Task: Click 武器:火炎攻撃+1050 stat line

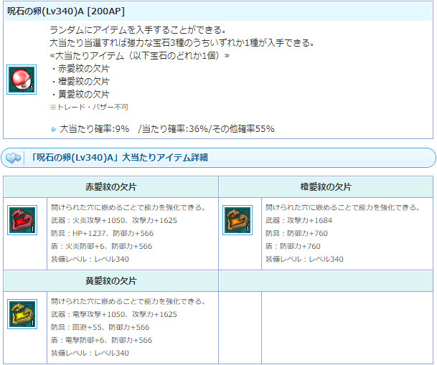Action: pyautogui.click(x=114, y=220)
